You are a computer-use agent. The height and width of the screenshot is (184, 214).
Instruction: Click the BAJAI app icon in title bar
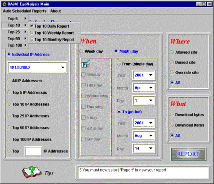tap(5, 4)
